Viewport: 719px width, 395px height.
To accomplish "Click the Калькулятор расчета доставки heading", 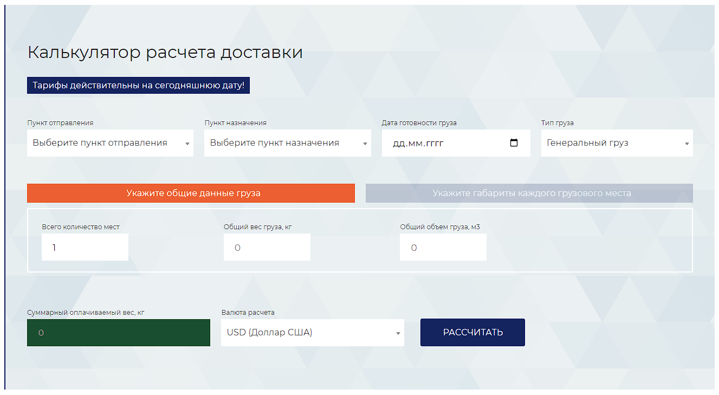I will click(x=165, y=53).
